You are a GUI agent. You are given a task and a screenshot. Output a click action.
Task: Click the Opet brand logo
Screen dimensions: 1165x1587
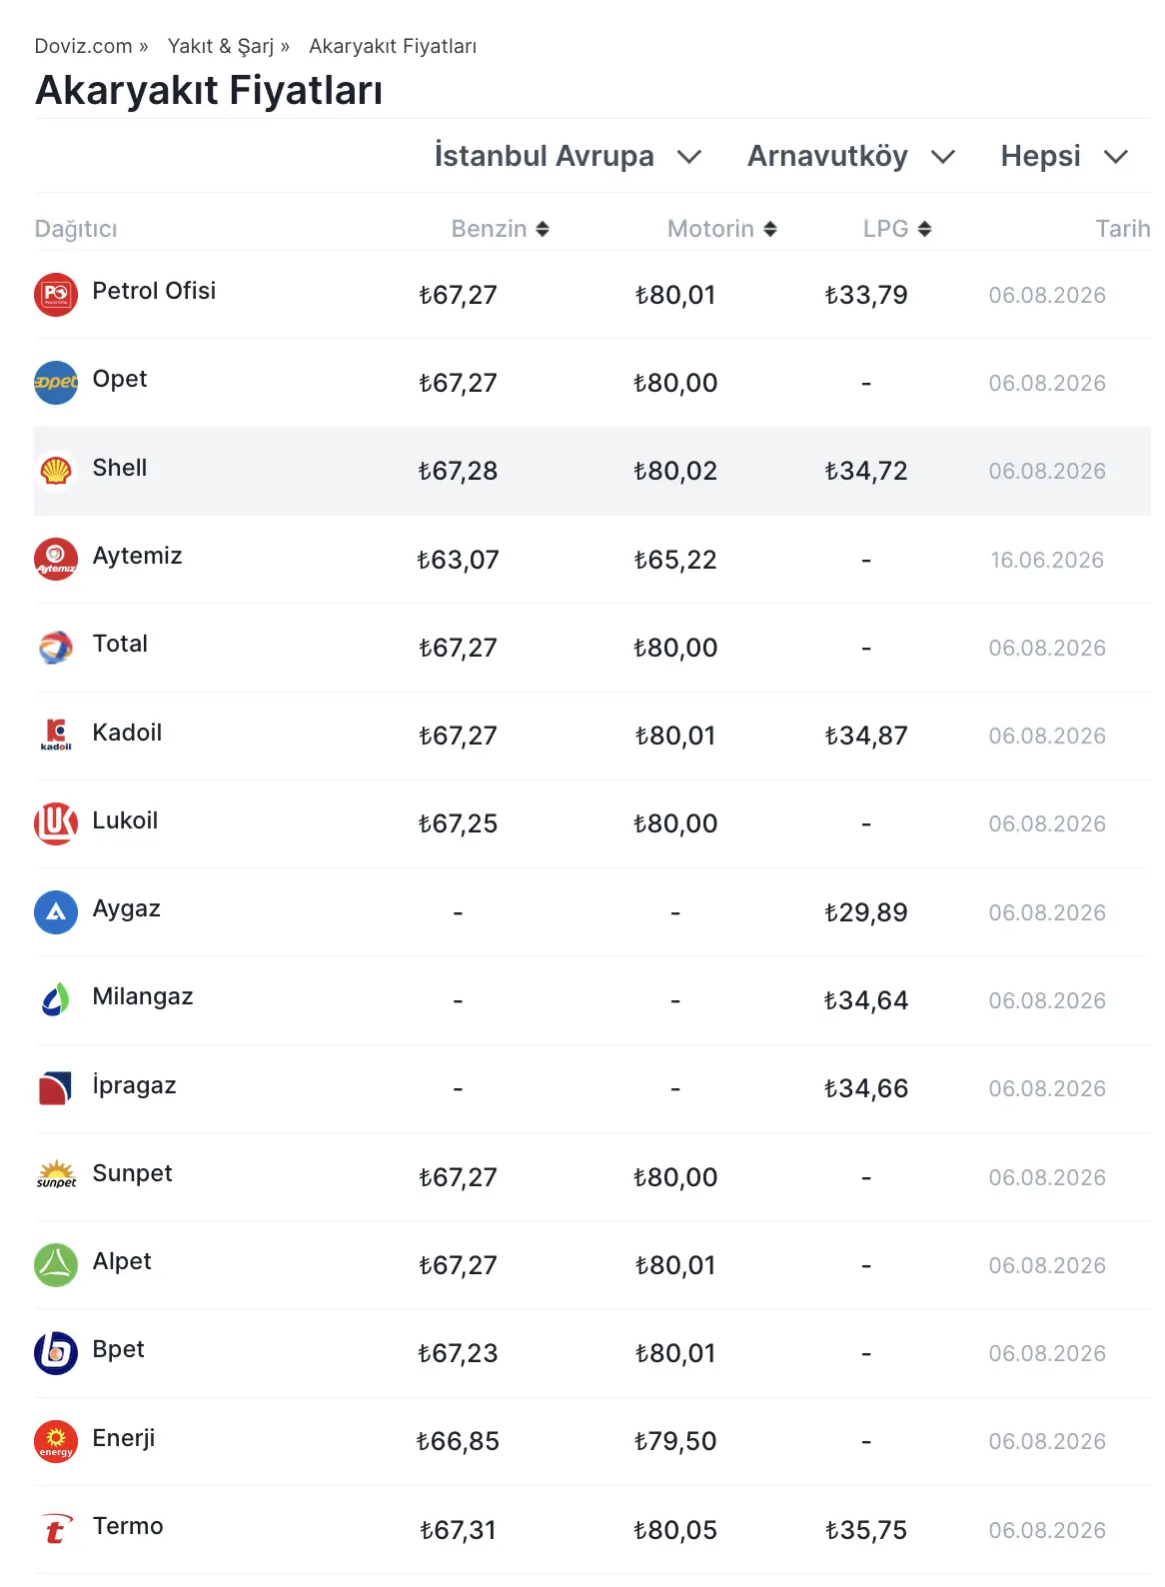(56, 383)
